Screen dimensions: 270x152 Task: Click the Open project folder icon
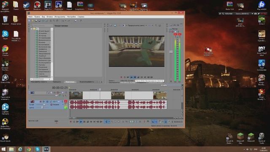tap(33, 21)
